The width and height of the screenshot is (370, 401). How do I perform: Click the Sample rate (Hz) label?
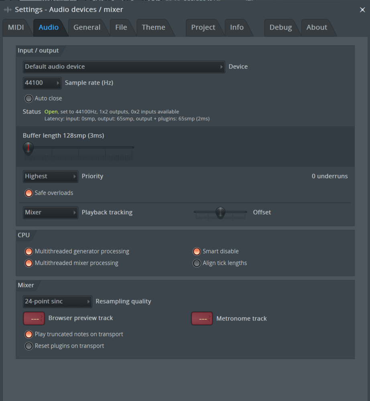click(89, 83)
